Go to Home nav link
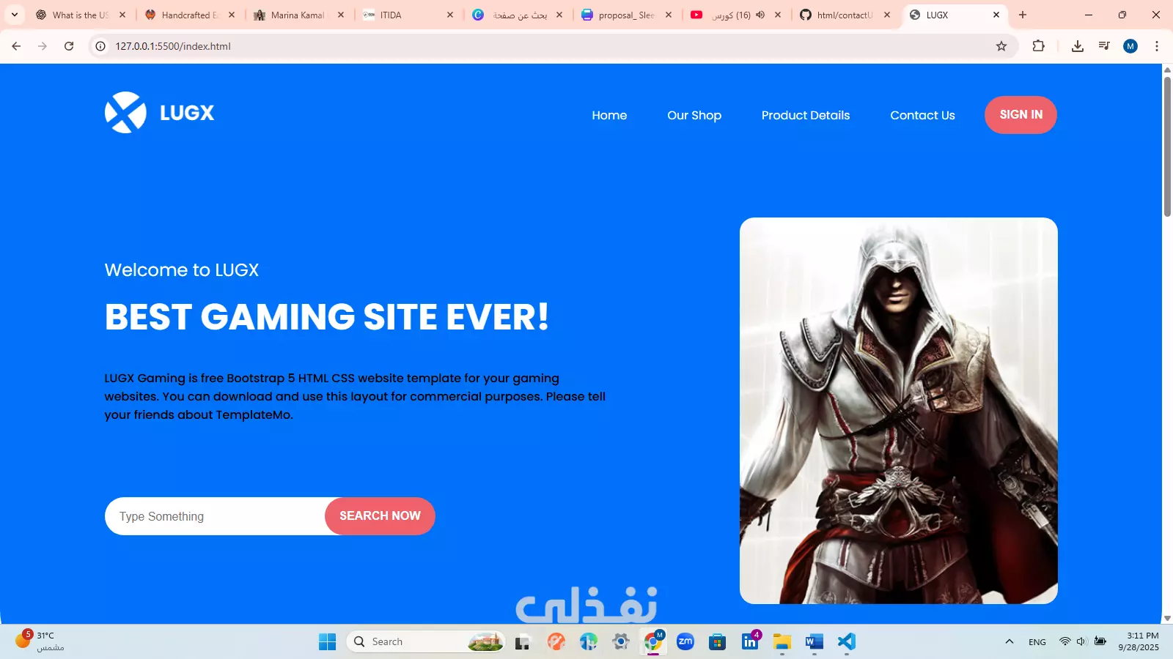This screenshot has width=1173, height=659. (609, 116)
